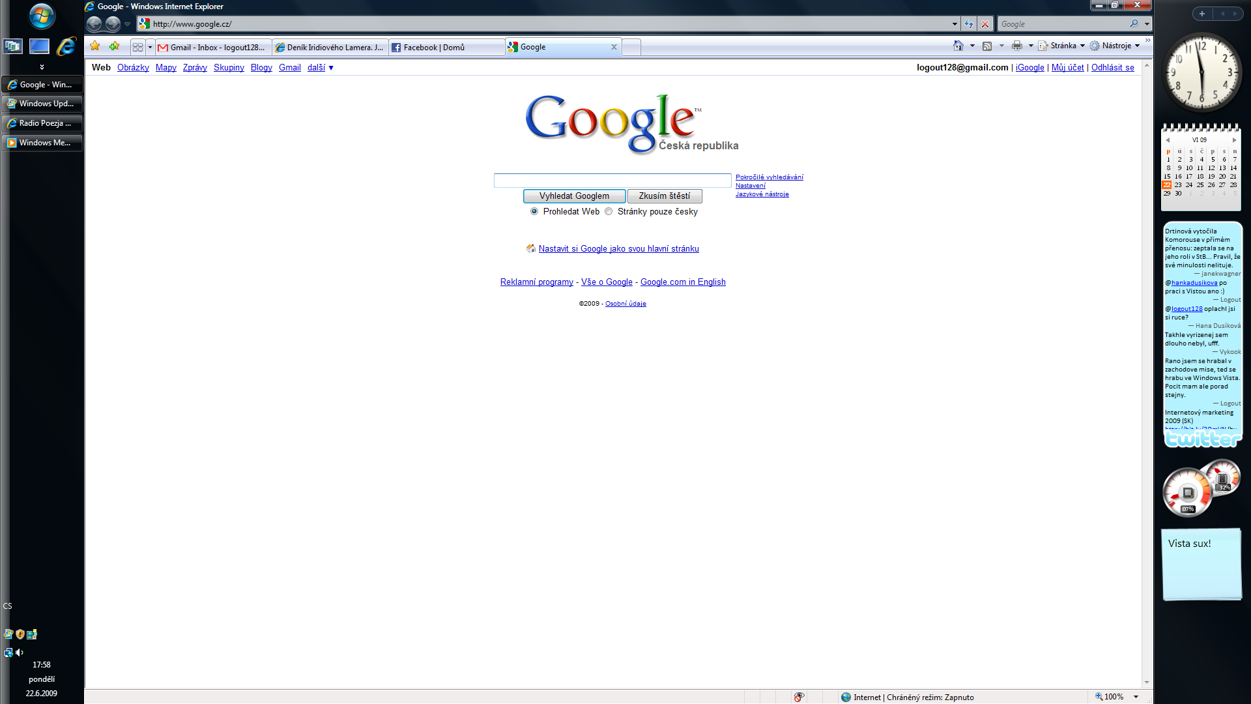1251x704 pixels.
Task: Select the Prohledat Web radio button
Action: point(534,211)
